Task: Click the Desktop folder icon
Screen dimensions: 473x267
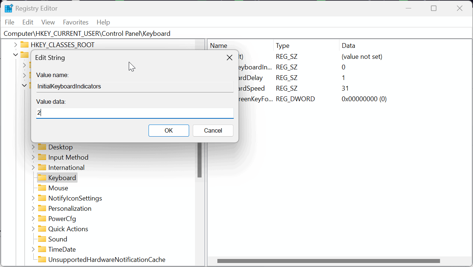Action: click(x=42, y=147)
